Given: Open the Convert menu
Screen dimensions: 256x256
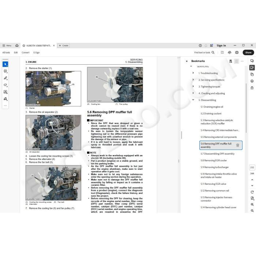Looking at the screenshot, I should (26, 52).
